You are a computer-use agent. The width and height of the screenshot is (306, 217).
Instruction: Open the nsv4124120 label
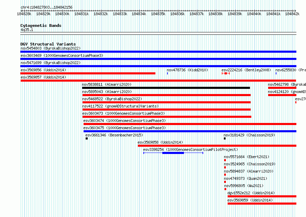click(287, 92)
